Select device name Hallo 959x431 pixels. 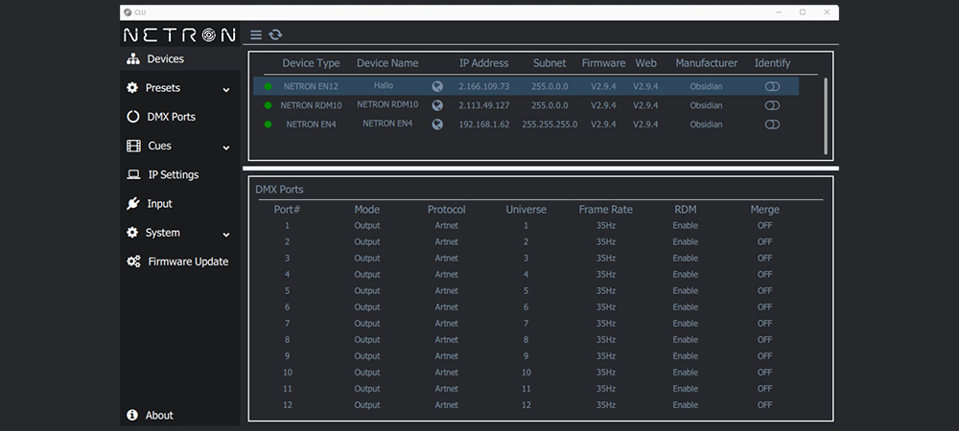tap(384, 85)
